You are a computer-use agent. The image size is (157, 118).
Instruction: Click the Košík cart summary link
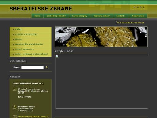point(132,22)
